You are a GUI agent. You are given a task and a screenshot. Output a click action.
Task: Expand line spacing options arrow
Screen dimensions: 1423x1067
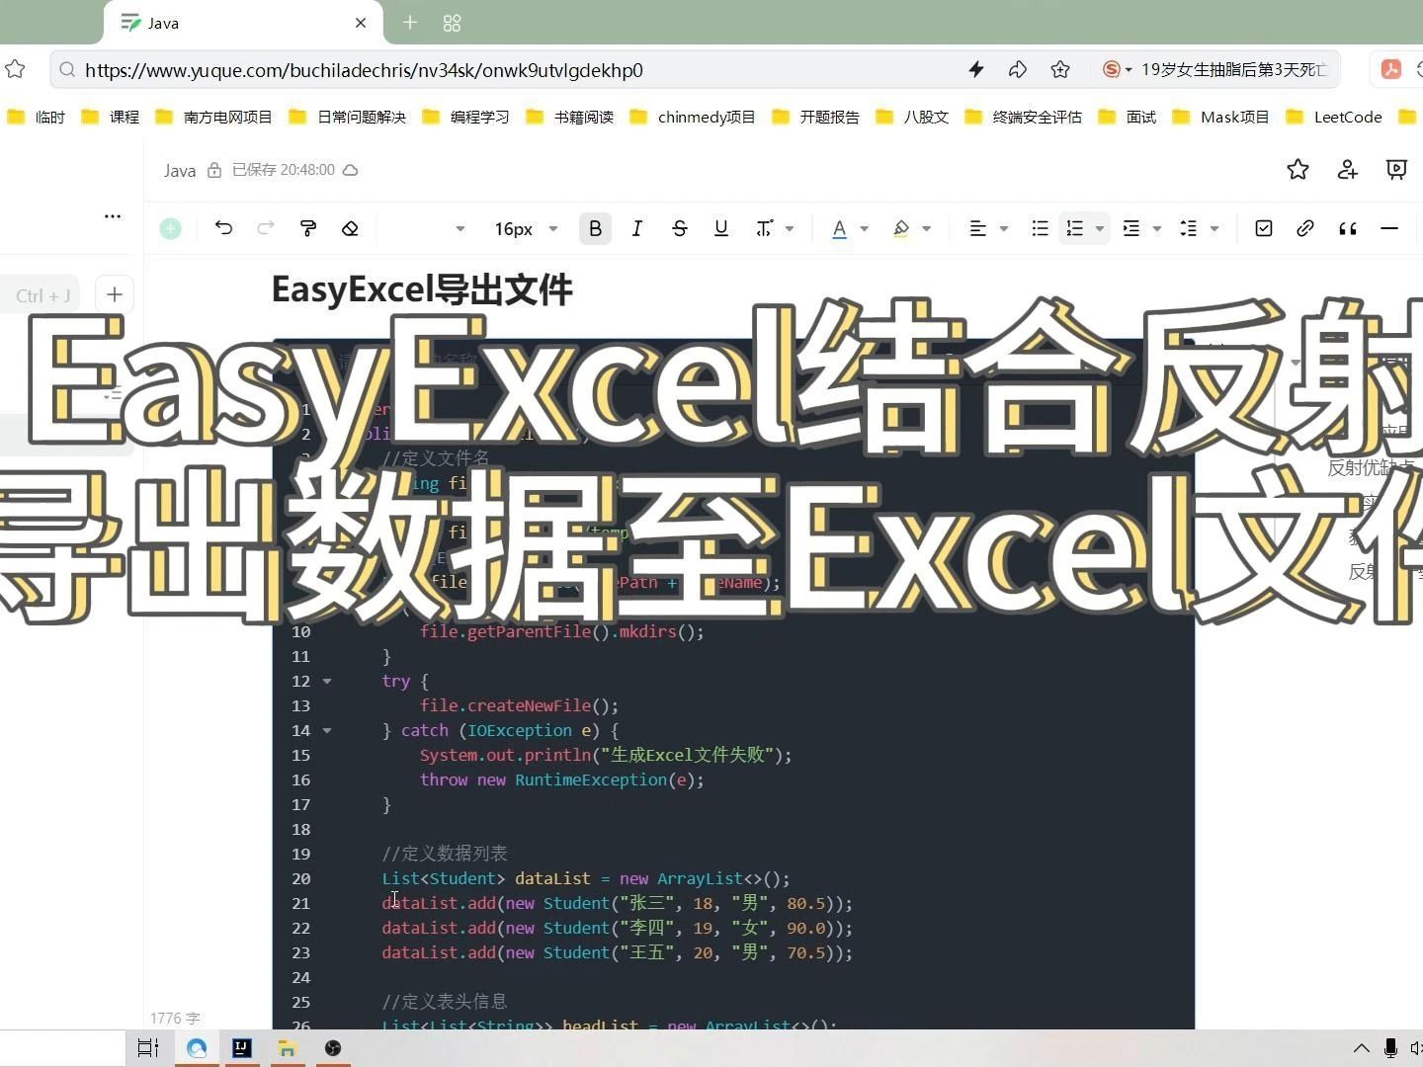coord(1214,228)
